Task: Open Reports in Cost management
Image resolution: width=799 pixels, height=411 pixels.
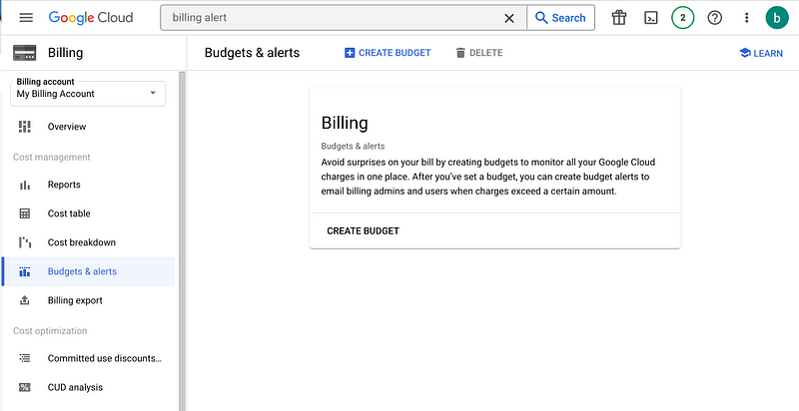Action: tap(64, 185)
